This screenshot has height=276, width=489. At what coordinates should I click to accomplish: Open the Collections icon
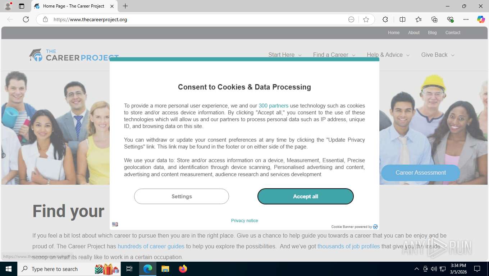tap(434, 19)
